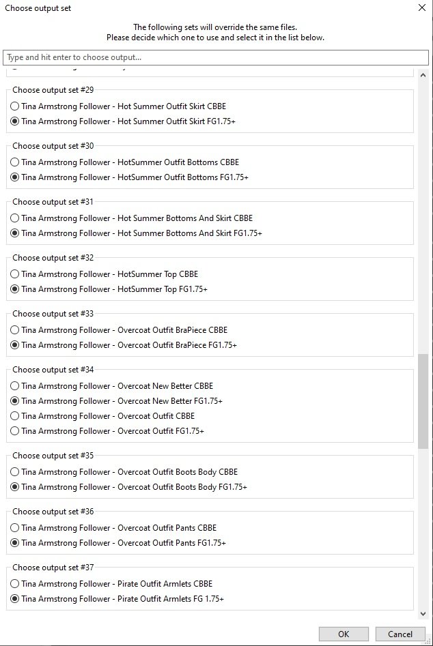The image size is (433, 646).
Task: Choose Overcoat Outfit CBBE radio button
Action: pos(15,416)
